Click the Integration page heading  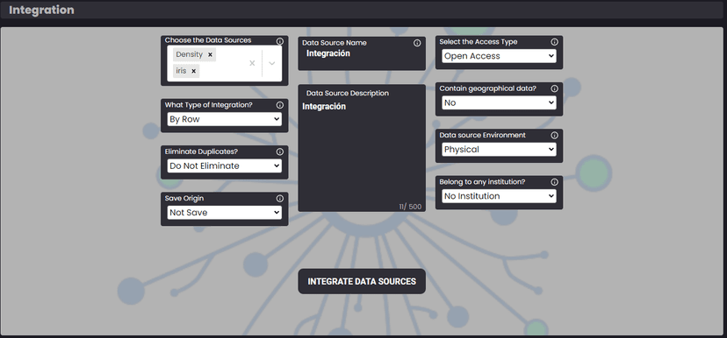(x=41, y=10)
